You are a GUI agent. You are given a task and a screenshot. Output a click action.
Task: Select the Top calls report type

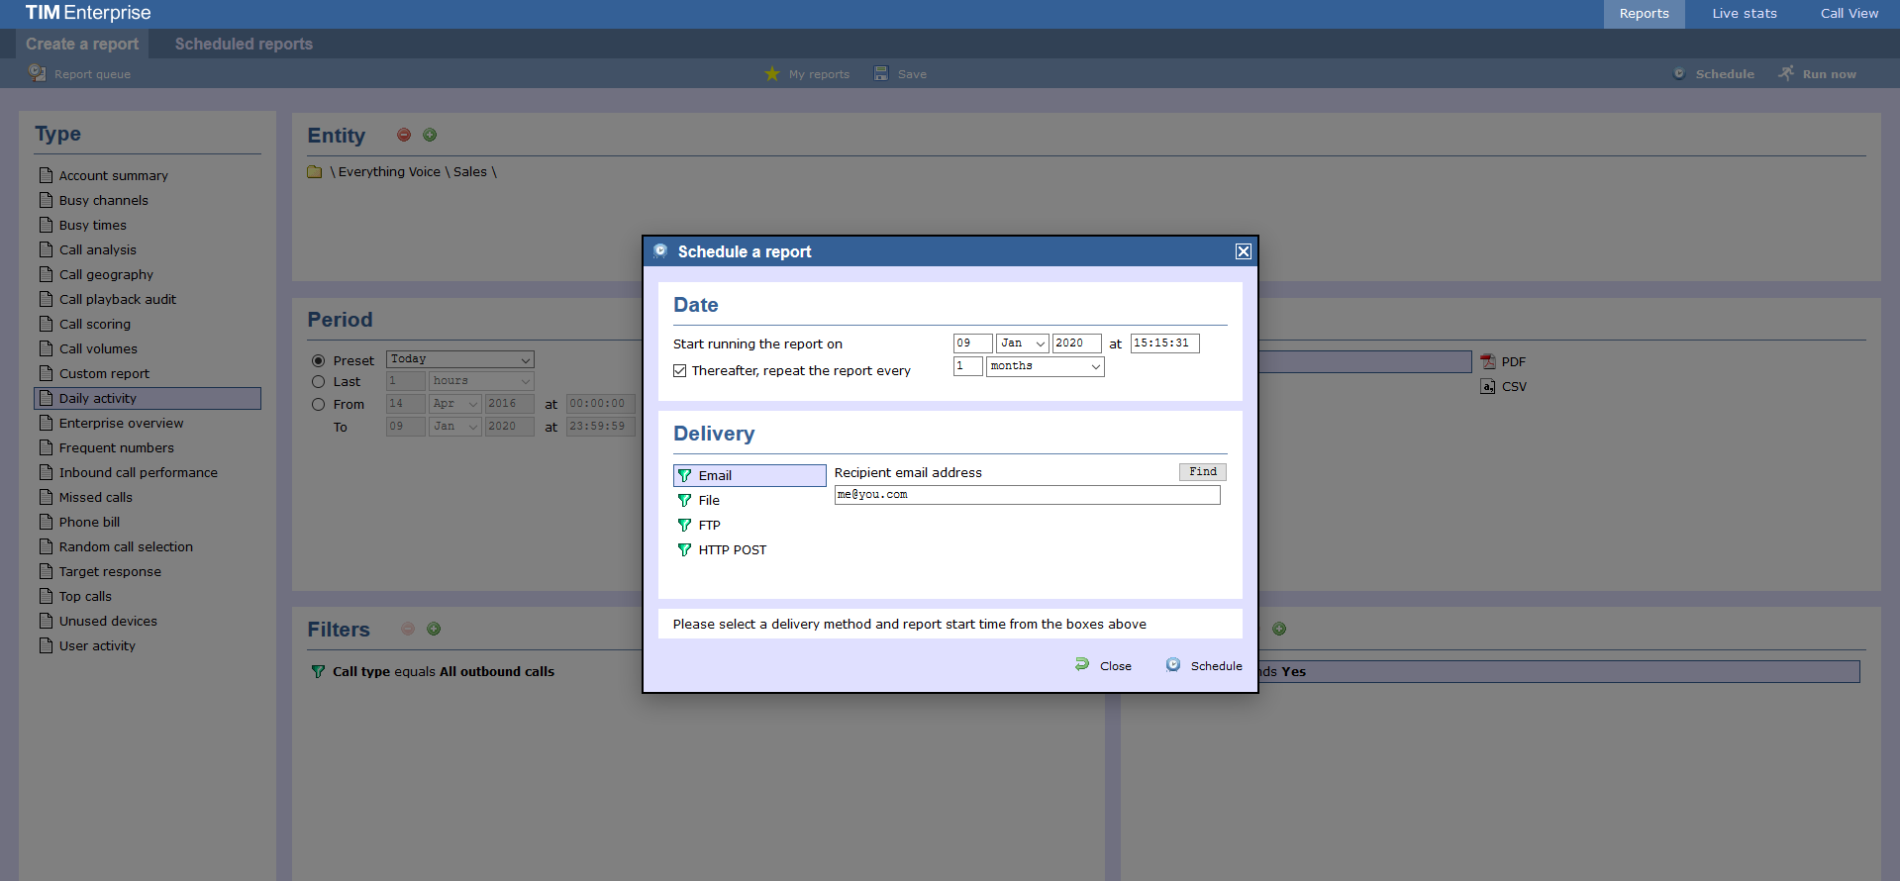[x=85, y=596]
